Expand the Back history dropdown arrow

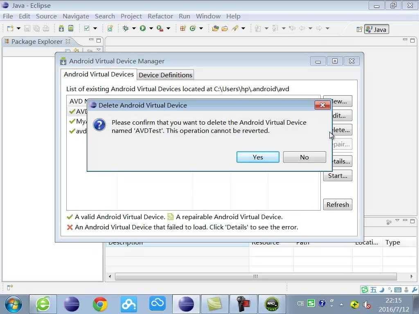(x=310, y=28)
